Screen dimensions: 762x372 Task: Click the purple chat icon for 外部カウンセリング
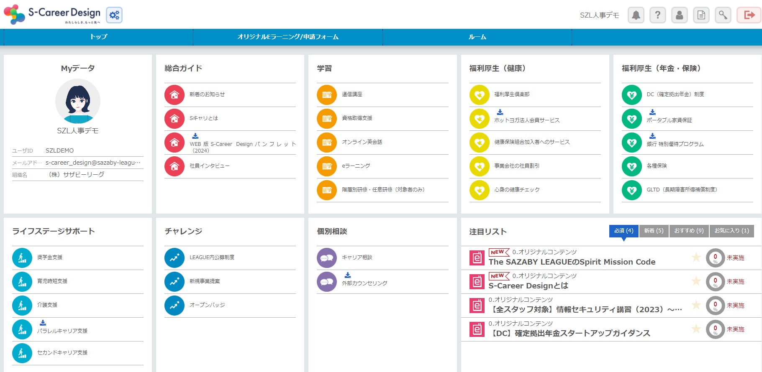click(327, 282)
